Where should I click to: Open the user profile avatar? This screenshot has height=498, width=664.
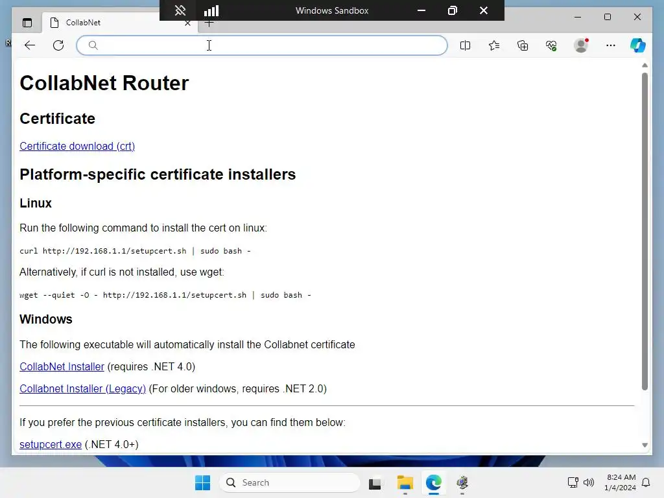click(x=581, y=45)
